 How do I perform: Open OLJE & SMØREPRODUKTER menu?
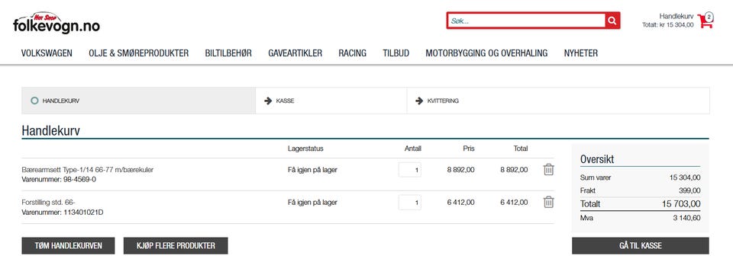139,53
